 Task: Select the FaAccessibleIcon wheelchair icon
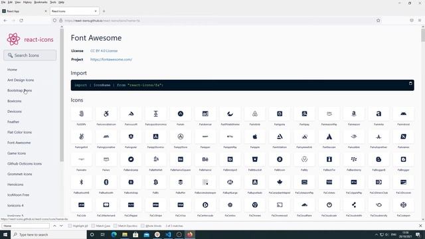[x=106, y=114]
